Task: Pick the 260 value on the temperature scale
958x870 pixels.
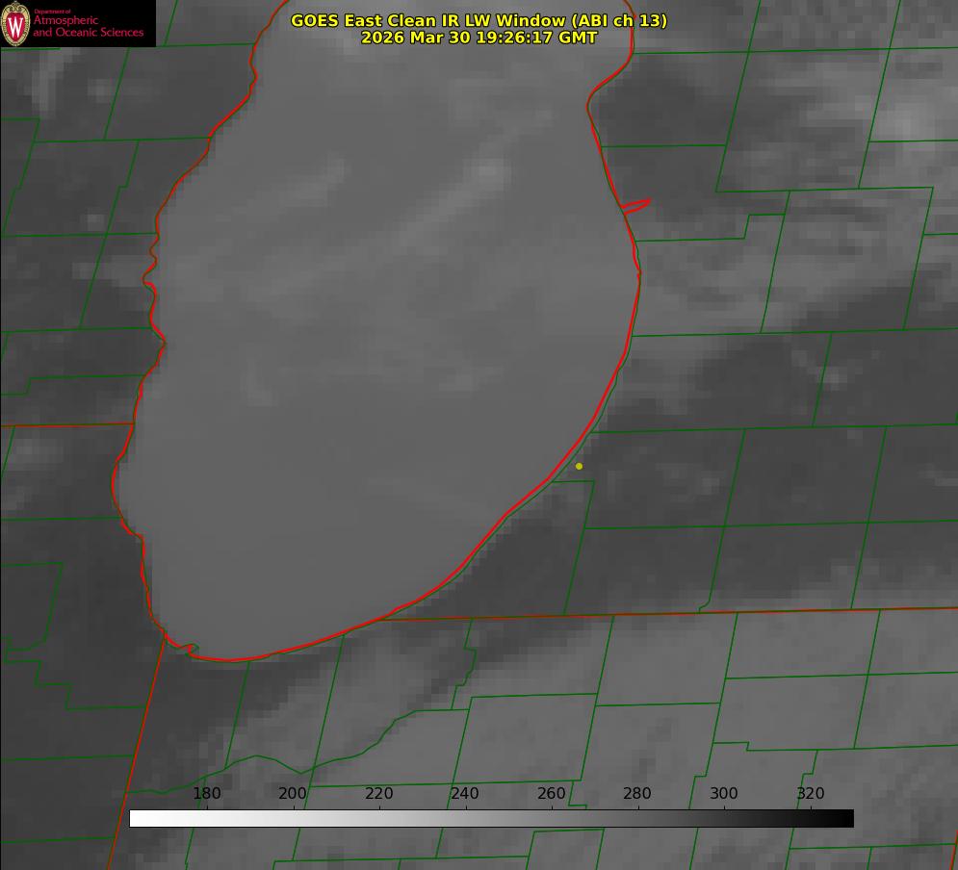Action: click(552, 794)
